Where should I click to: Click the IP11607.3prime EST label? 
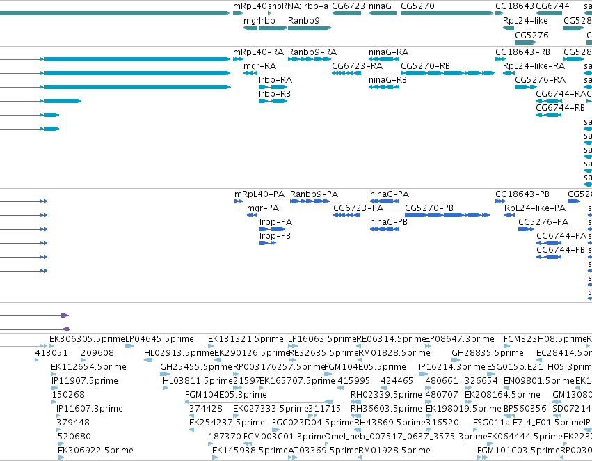90,409
